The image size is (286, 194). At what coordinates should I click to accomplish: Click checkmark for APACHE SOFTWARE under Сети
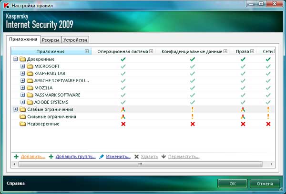[x=268, y=81]
